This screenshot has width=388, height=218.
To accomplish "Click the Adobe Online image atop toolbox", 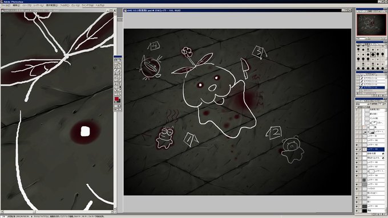I will tap(118, 60).
